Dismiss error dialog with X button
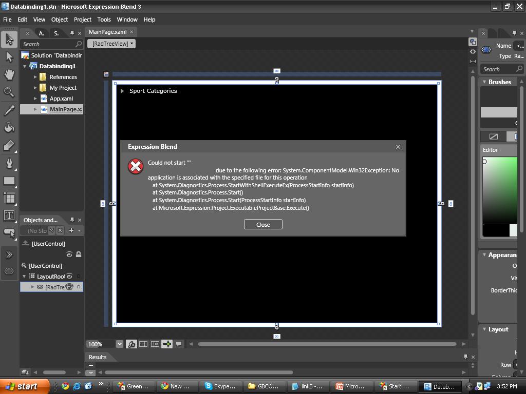The height and width of the screenshot is (394, 526). pyautogui.click(x=398, y=147)
